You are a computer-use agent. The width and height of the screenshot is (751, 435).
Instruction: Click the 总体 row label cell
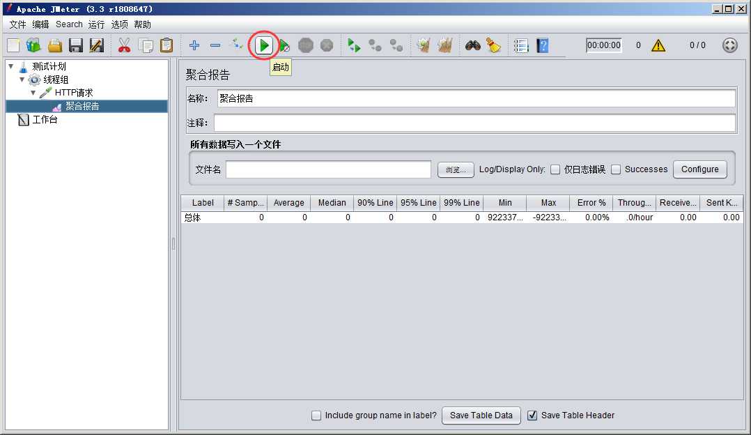click(x=203, y=217)
